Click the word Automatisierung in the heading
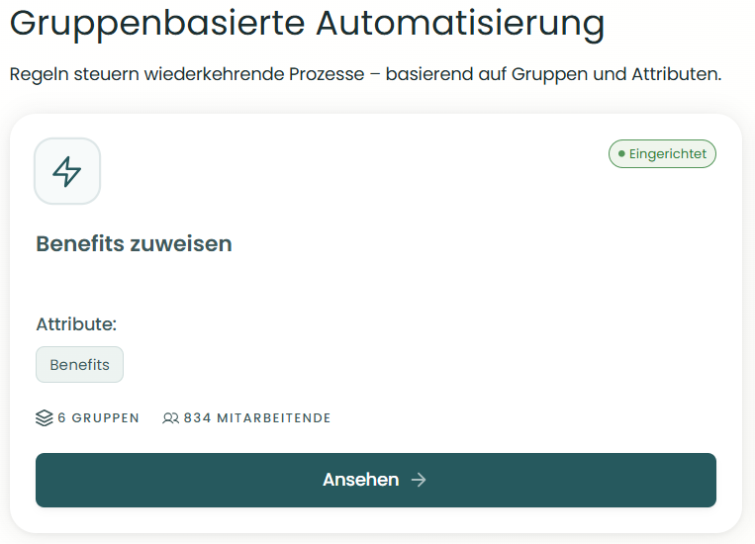The width and height of the screenshot is (755, 544). (x=460, y=23)
